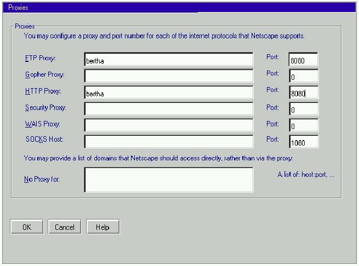Click the FTP Proxy host field
Viewport: 359px width, 266px height.
[169, 60]
